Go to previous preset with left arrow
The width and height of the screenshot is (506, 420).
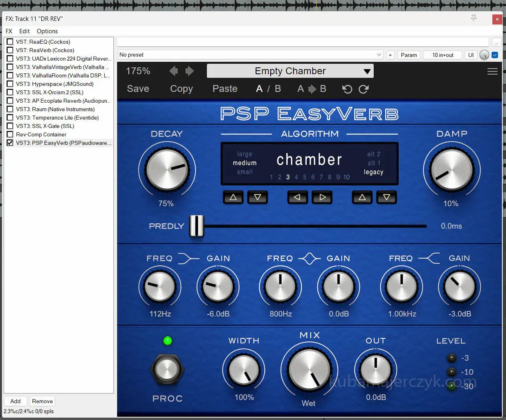[x=174, y=71]
